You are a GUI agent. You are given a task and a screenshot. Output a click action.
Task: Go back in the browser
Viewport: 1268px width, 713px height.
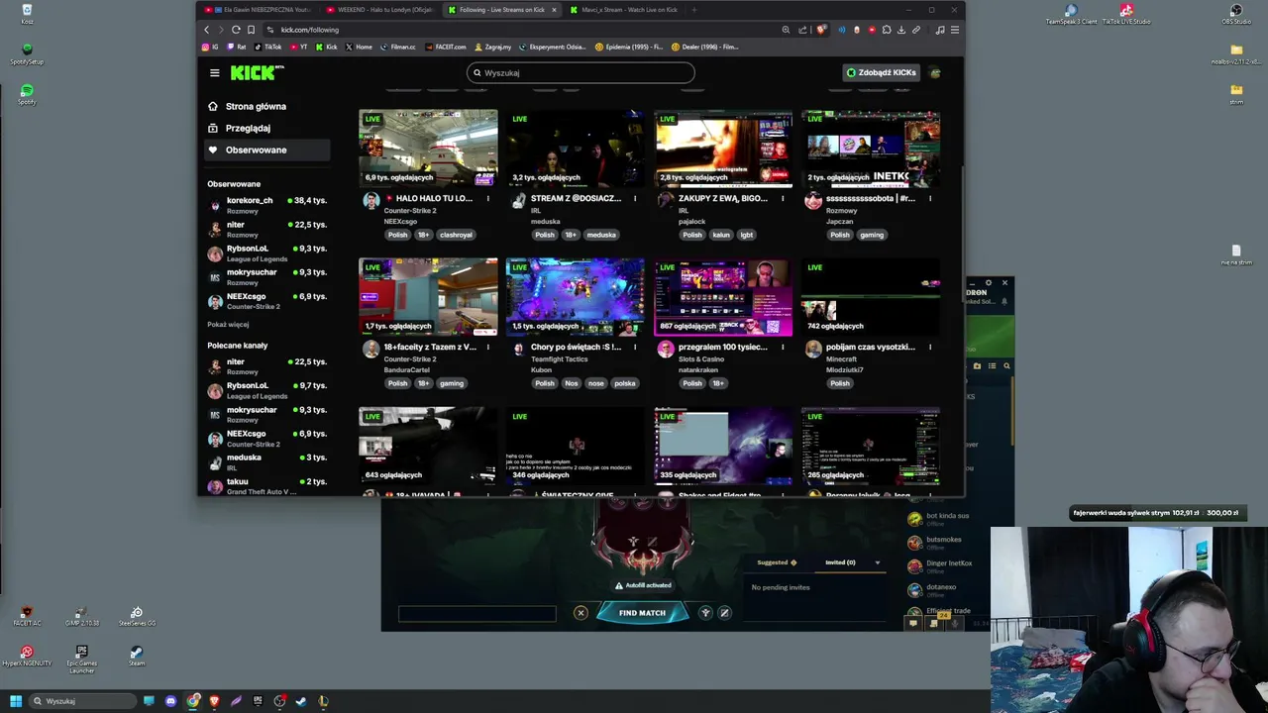point(207,30)
